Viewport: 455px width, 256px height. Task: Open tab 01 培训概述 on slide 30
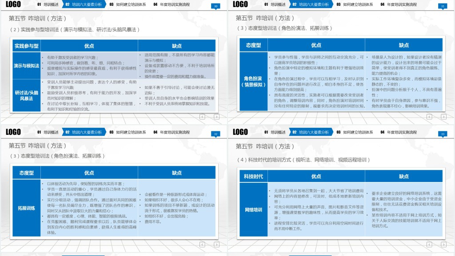(x=48, y=4)
